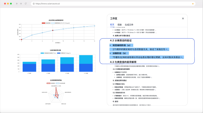
Task: Toggle the dark-blue legend entry of bar chart
Action: [64, 53]
